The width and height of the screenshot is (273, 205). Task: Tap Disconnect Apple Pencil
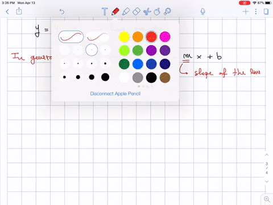[115, 93]
